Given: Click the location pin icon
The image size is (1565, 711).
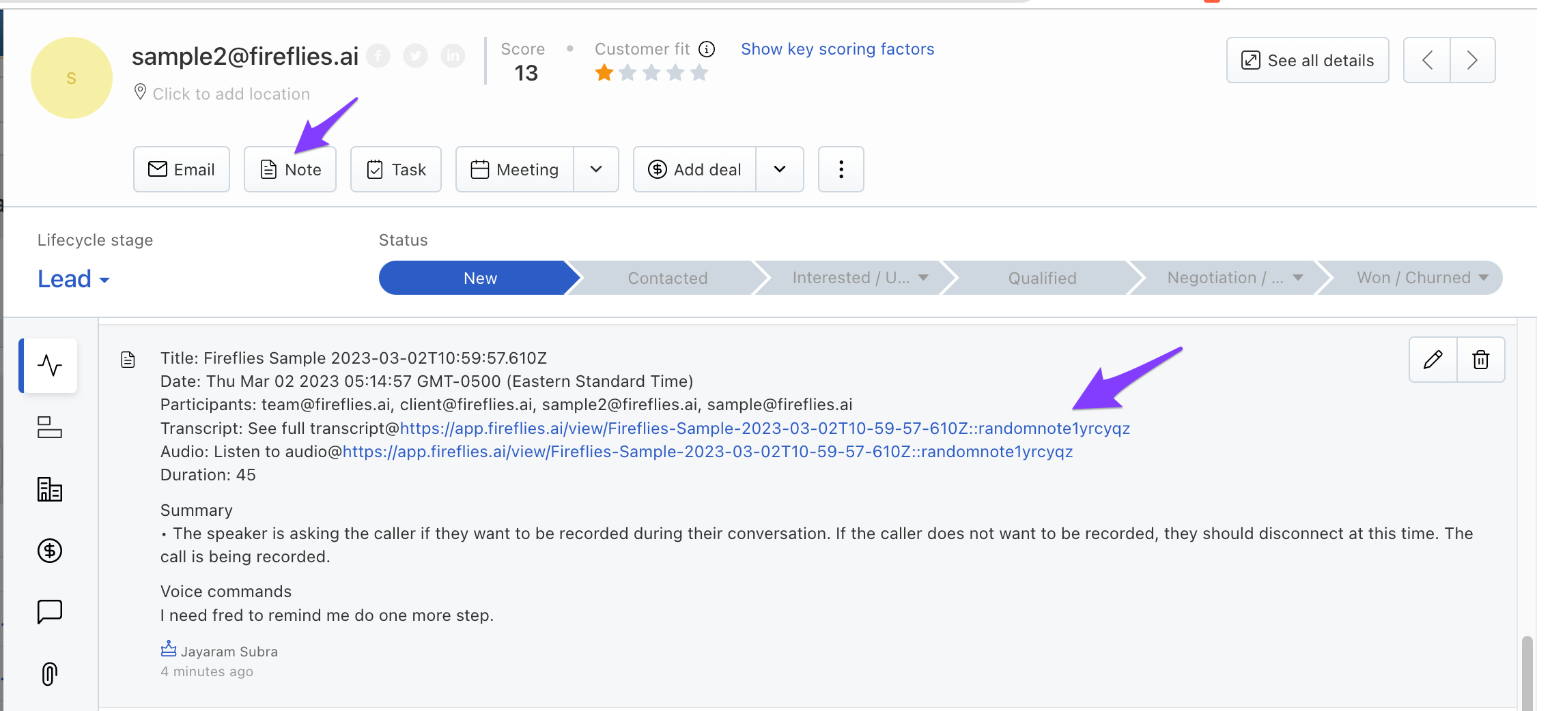Looking at the screenshot, I should (x=140, y=92).
